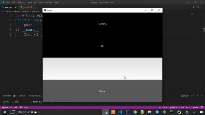Viewport: 205px width, 115px height.
Task: Click the code minimap in the editor
Action: 193,13
